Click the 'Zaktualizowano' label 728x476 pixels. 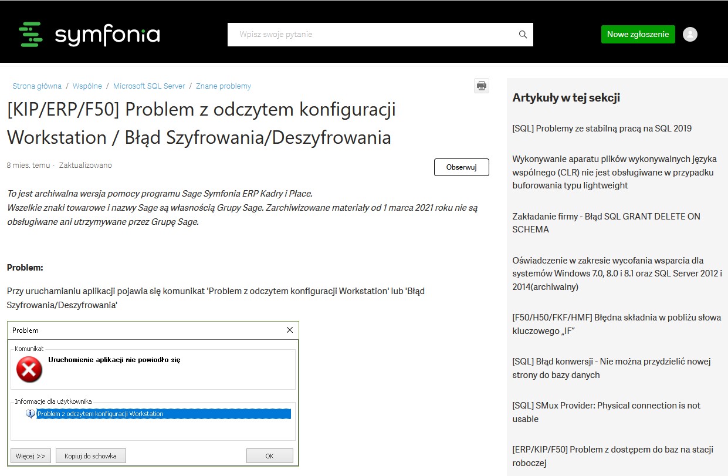pyautogui.click(x=86, y=166)
